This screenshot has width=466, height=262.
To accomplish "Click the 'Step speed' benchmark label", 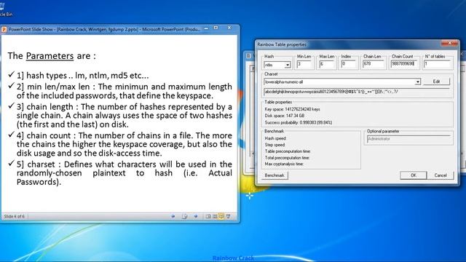I will (x=275, y=145).
